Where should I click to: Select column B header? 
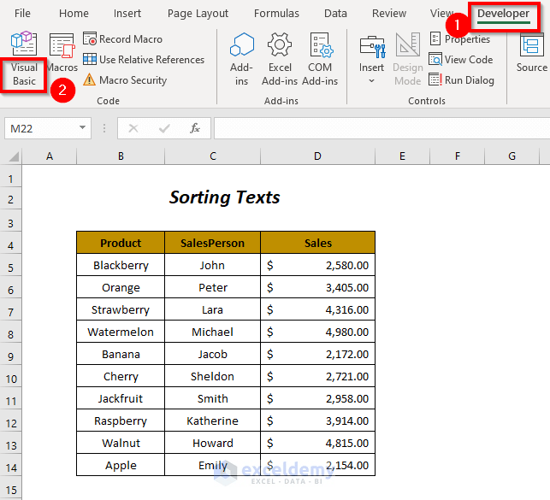[121, 156]
